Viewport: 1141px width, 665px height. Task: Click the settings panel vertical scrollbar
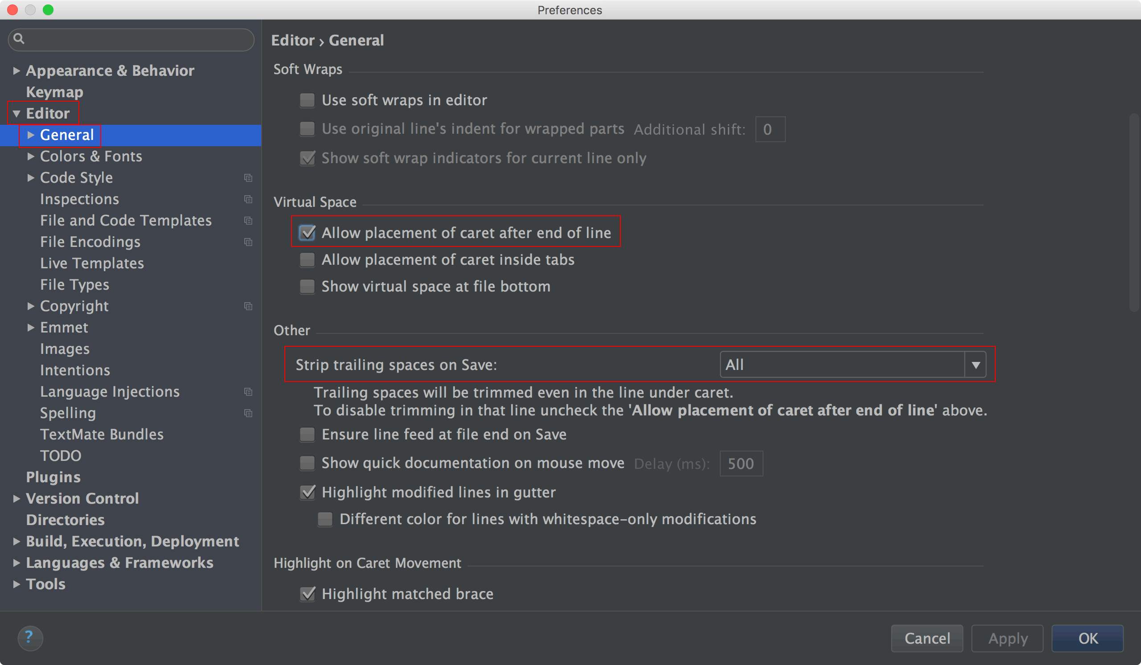(x=1134, y=213)
